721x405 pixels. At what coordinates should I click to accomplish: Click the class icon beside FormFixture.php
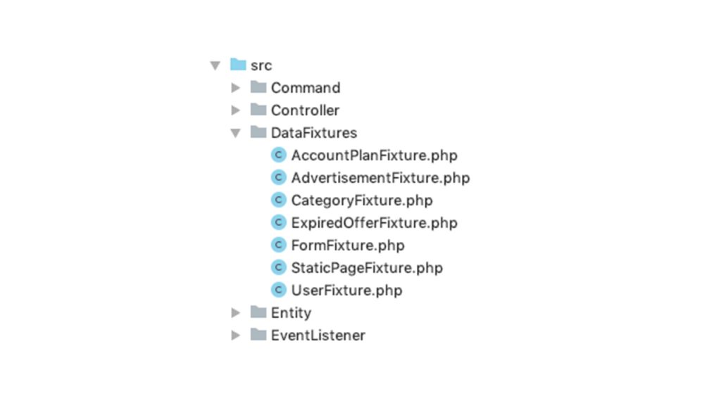pos(279,245)
